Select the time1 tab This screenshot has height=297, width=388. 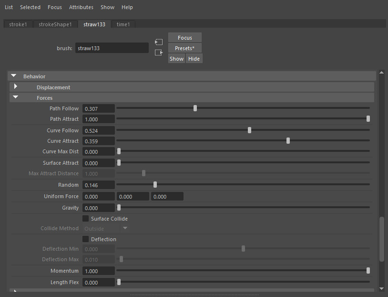pos(123,24)
